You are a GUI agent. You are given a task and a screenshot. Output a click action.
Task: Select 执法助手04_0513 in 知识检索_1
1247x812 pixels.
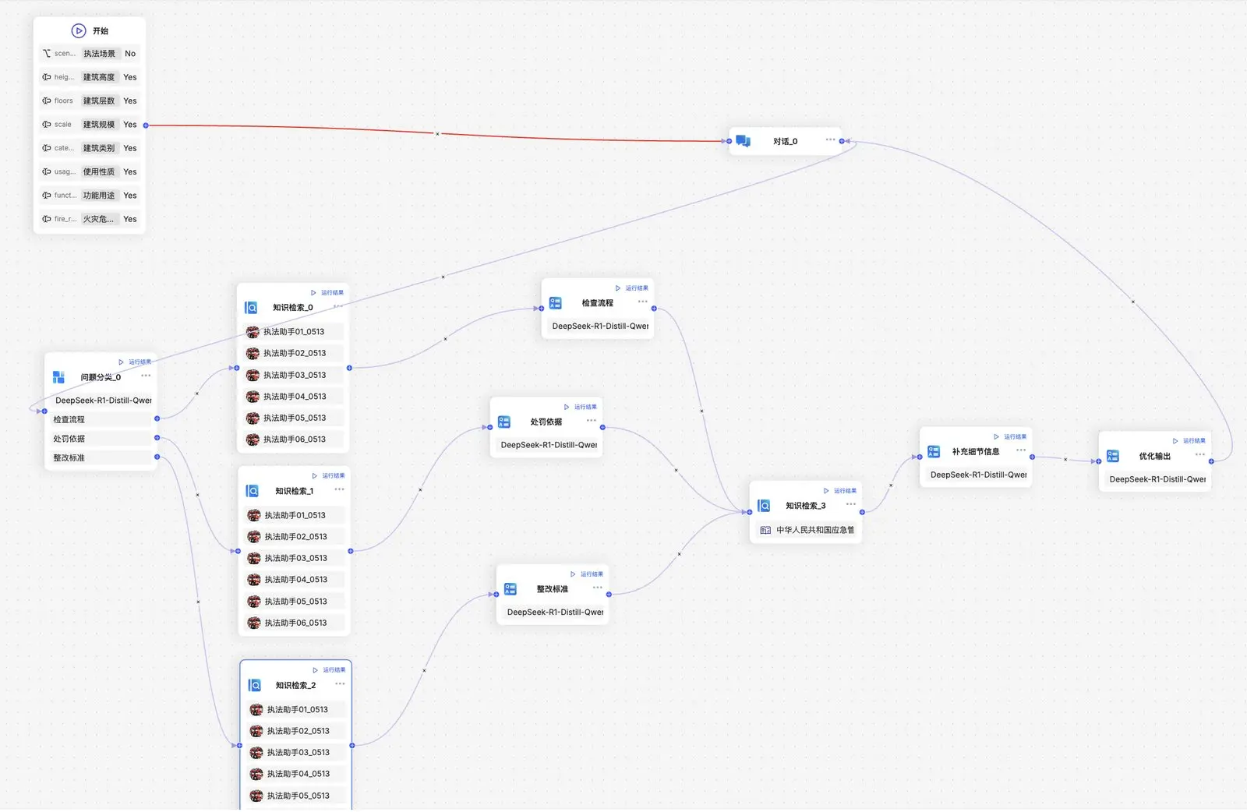[295, 580]
